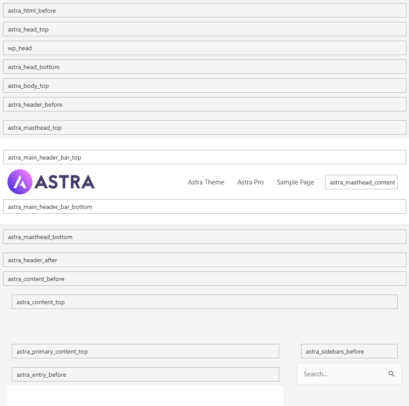
Task: Click the astra_masthead_top hook box
Action: [x=204, y=128]
